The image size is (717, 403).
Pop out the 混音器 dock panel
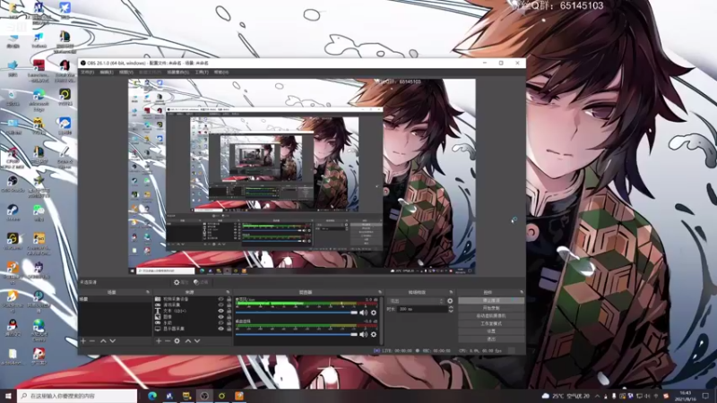coord(380,292)
